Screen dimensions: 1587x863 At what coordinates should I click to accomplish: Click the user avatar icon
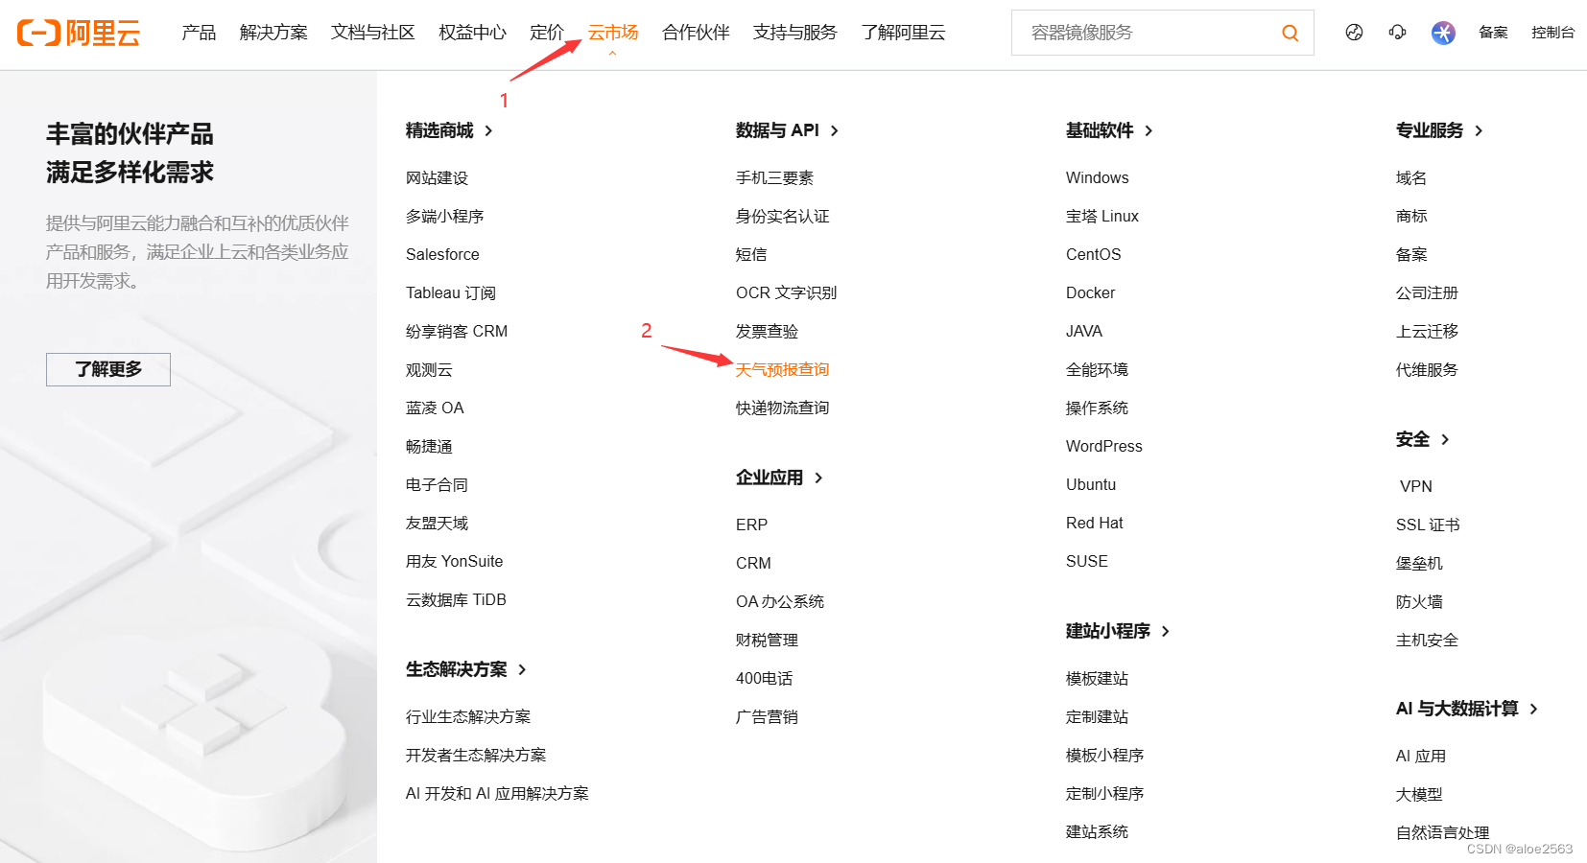pos(1443,33)
